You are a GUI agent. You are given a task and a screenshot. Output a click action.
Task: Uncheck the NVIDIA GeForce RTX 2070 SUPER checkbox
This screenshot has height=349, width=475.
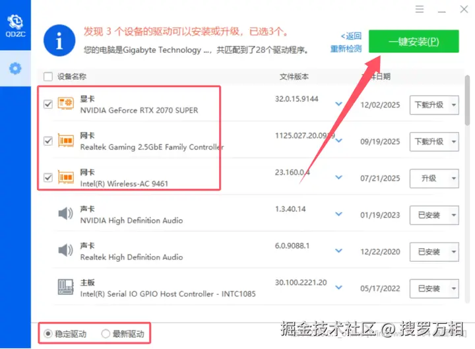click(48, 104)
